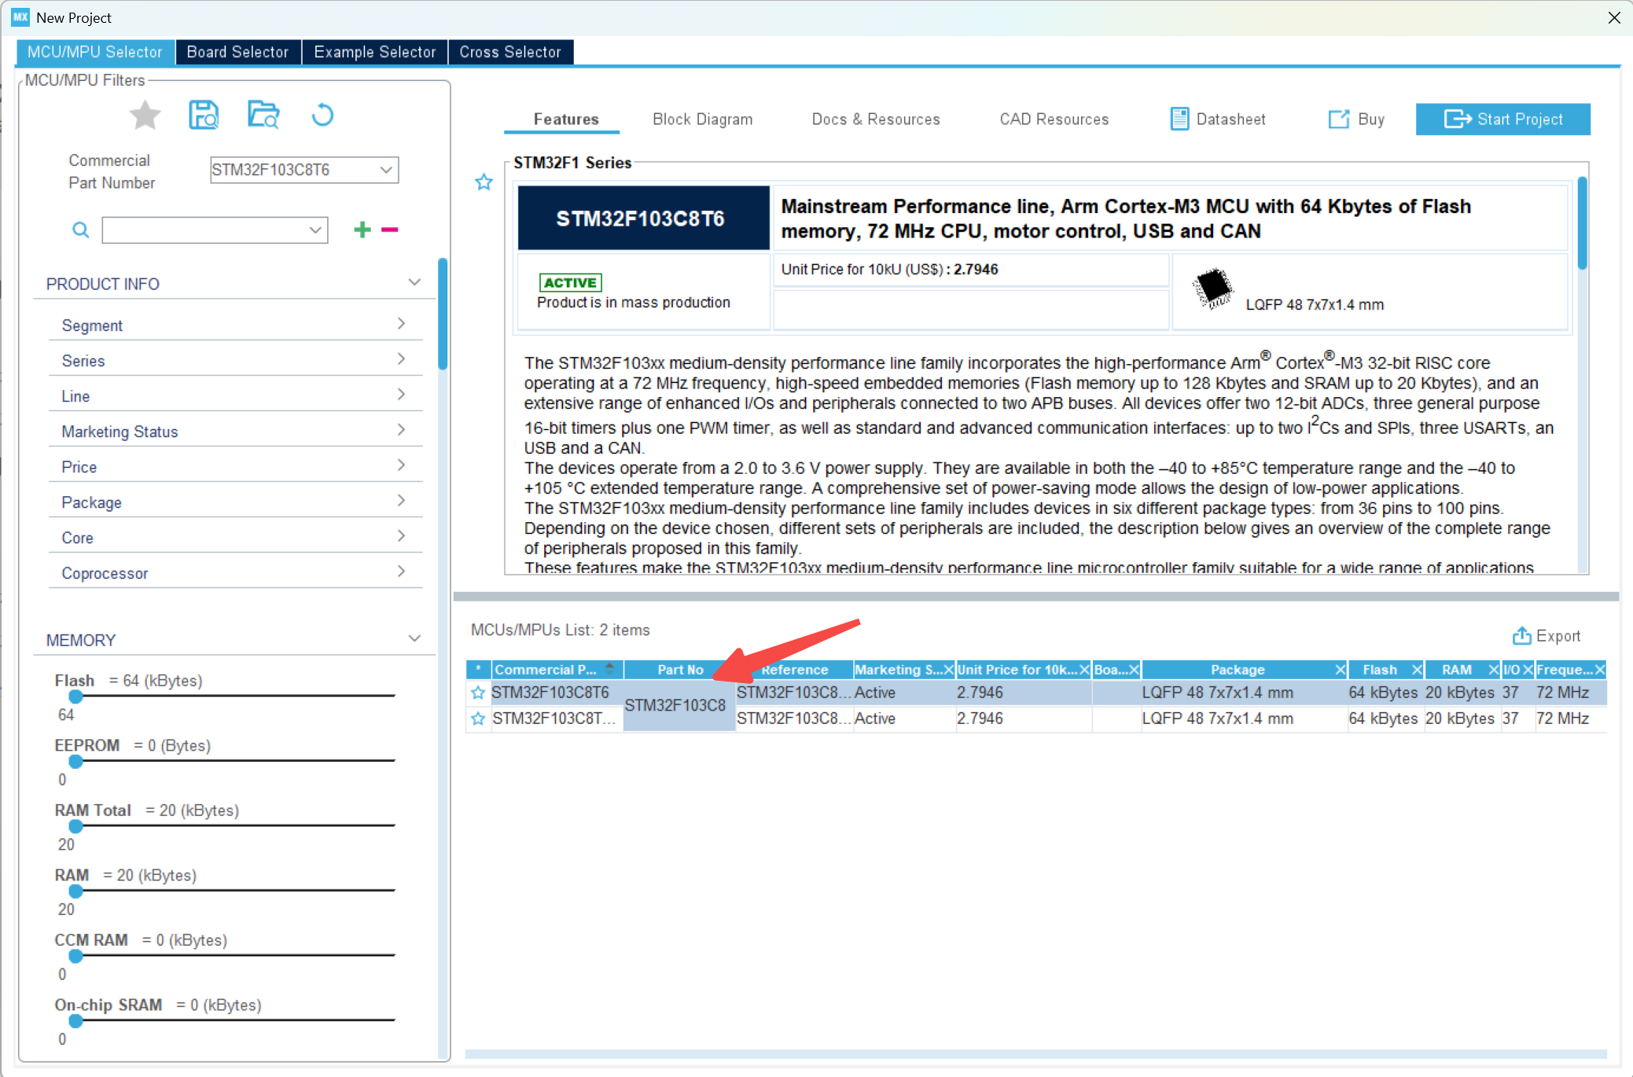Click the load saved search folder icon
The height and width of the screenshot is (1077, 1633).
coord(263,116)
